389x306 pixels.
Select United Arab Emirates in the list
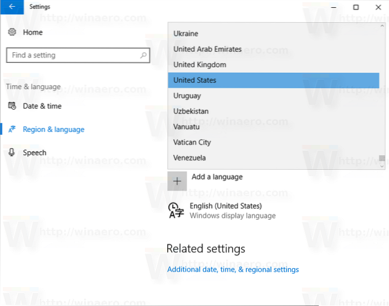[x=274, y=49]
